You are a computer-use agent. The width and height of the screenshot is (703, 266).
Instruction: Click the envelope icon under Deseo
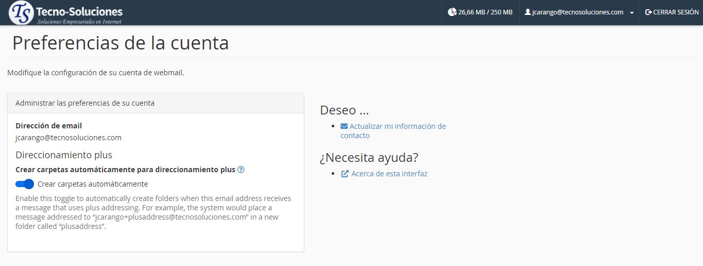pos(344,126)
